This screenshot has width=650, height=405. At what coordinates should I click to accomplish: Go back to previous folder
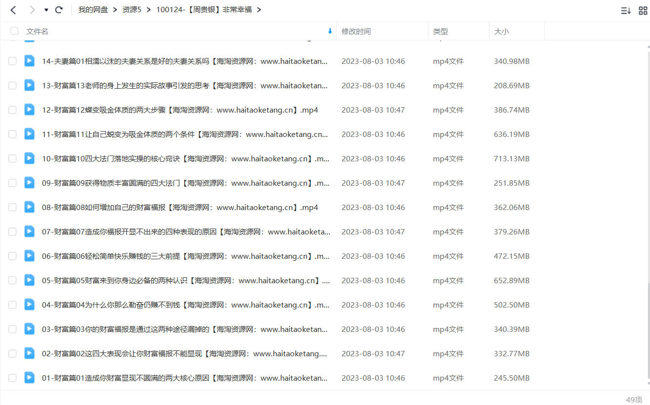pyautogui.click(x=13, y=10)
